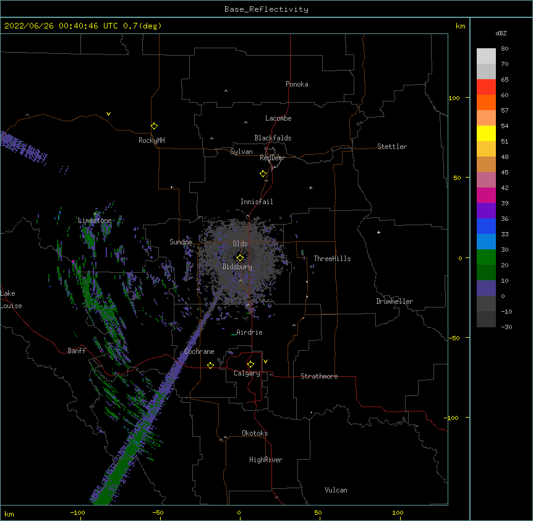Select the blue 36 dBZ legend swatch

click(486, 226)
